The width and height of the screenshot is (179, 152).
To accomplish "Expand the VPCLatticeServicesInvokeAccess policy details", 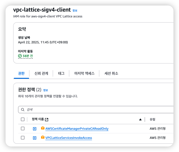I will pyautogui.click(x=35, y=138).
